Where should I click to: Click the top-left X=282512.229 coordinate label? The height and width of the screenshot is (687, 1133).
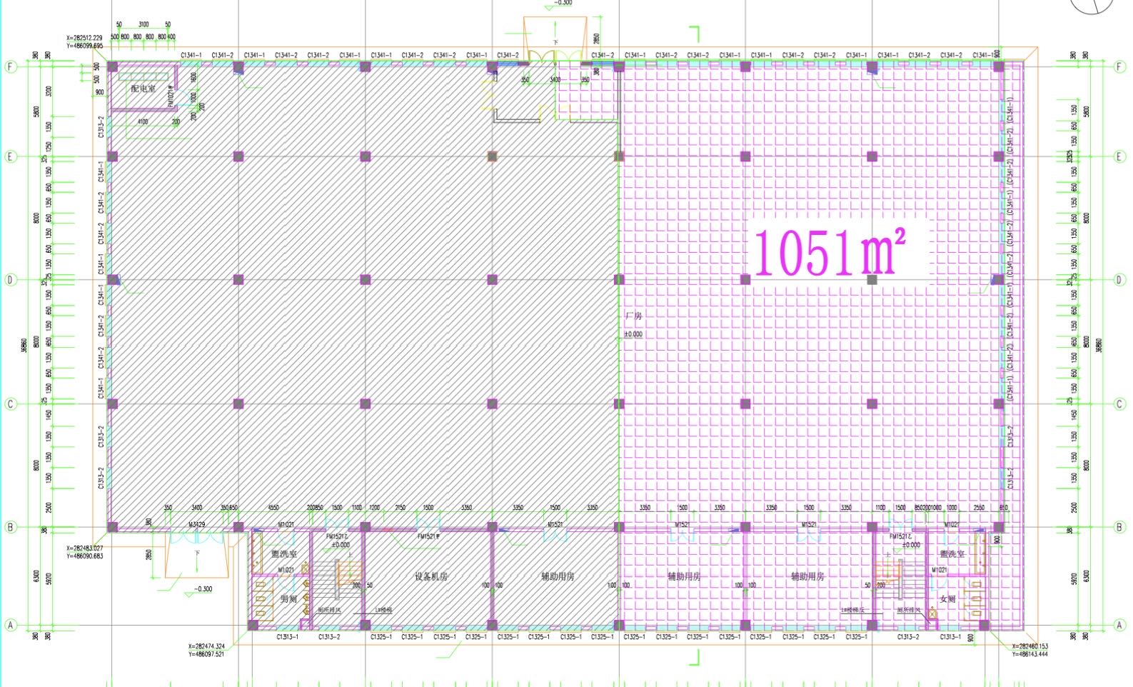(84, 38)
